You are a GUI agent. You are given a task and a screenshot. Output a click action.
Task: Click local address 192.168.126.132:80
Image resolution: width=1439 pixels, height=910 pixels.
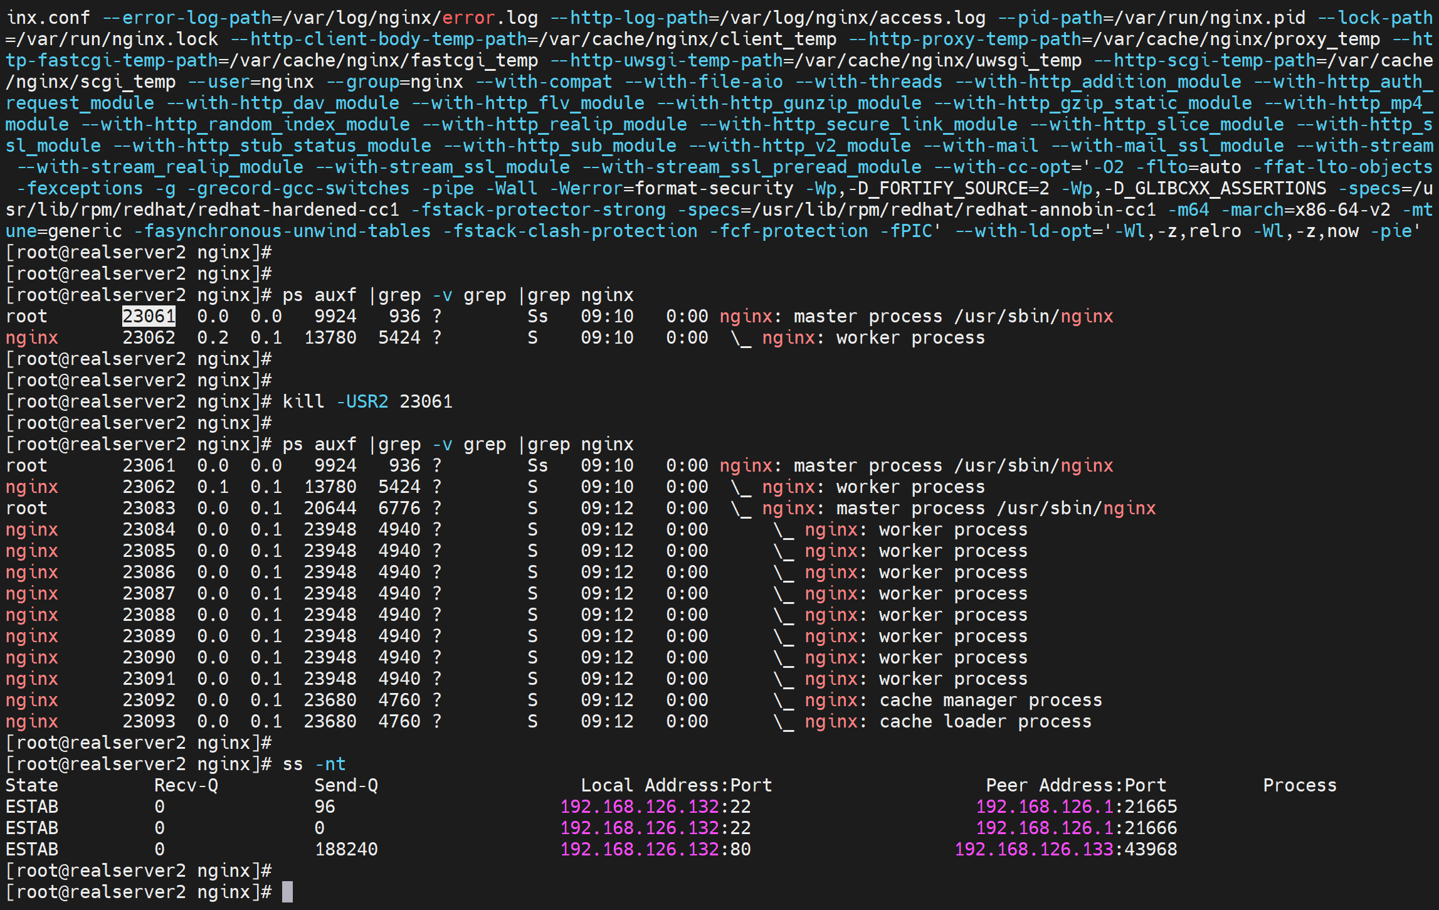655,849
